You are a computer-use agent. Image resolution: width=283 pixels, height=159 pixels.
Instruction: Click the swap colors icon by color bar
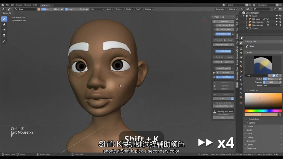280,114
